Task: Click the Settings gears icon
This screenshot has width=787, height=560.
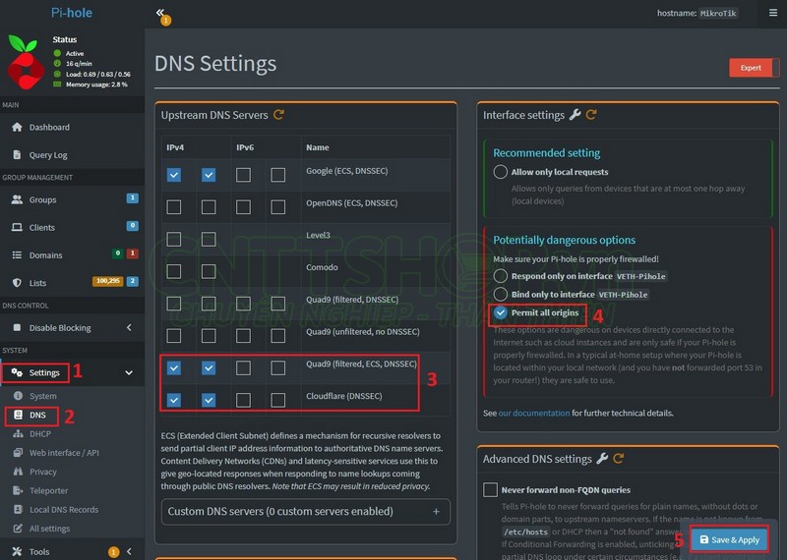Action: (x=17, y=372)
